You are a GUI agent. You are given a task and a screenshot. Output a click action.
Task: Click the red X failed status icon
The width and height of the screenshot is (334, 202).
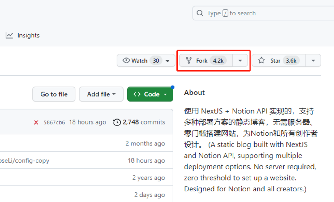[x=36, y=122]
